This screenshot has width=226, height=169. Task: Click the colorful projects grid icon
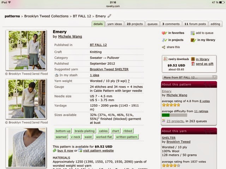coord(163,121)
